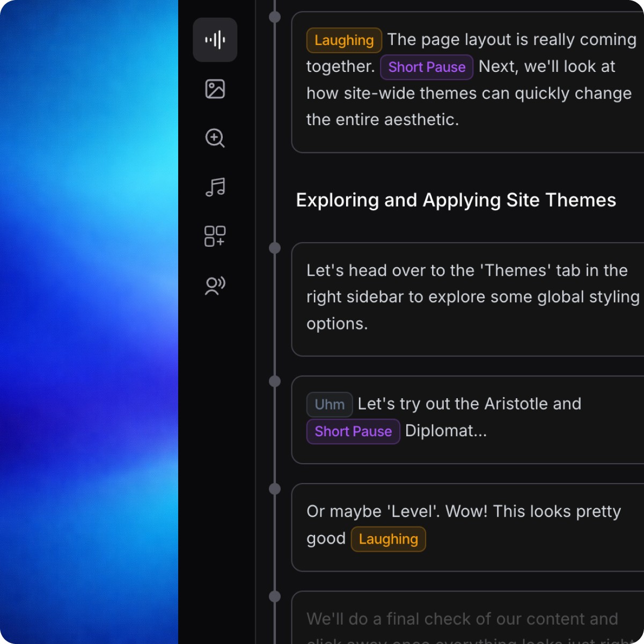Select the zoom-in magnifier icon
Viewport: 644px width, 644px height.
pos(215,138)
